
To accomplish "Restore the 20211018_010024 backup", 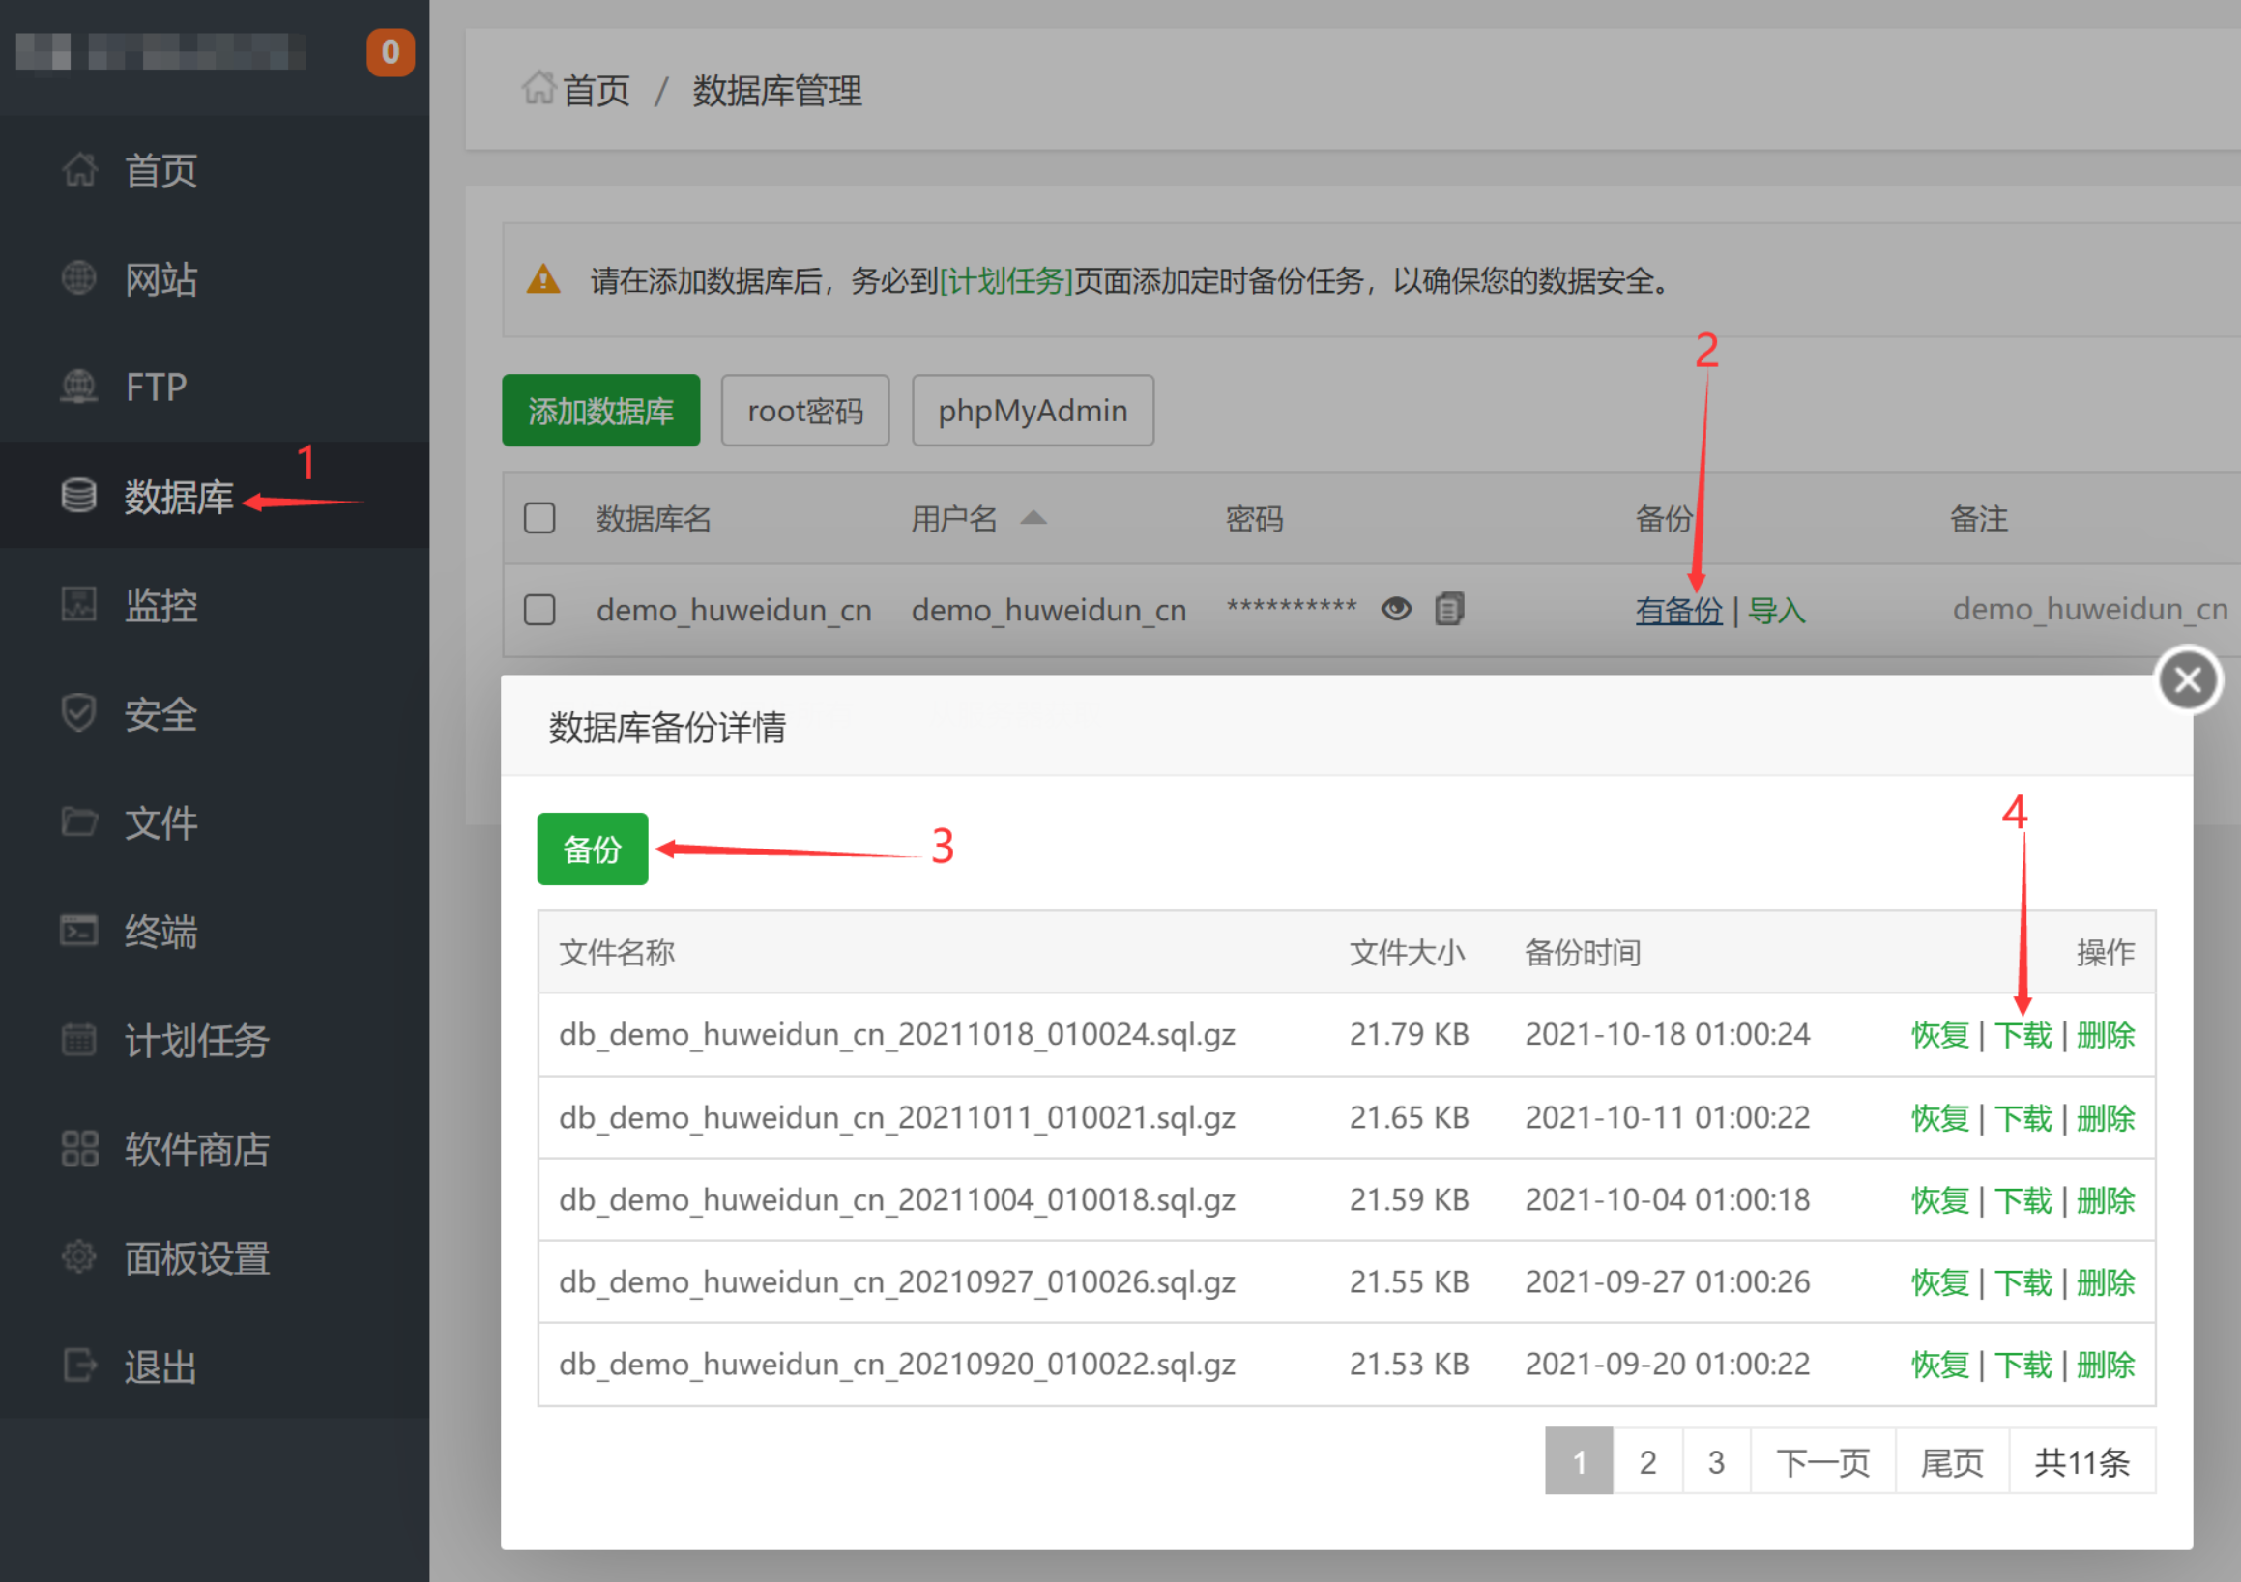I will point(1940,1034).
